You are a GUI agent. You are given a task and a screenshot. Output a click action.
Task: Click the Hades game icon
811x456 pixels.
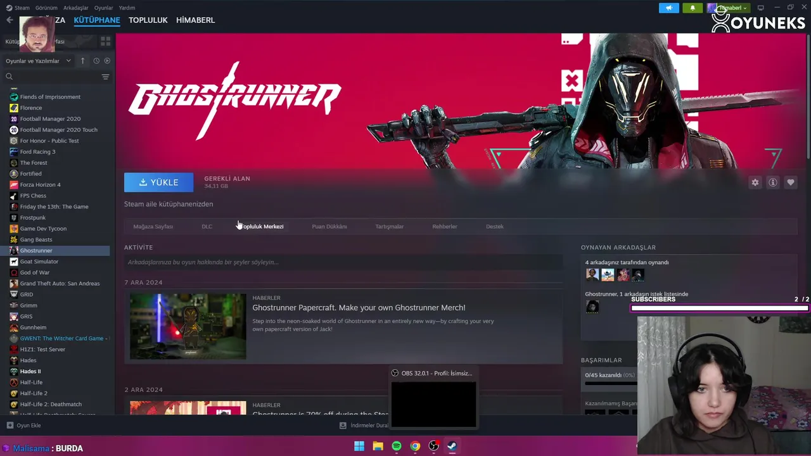(14, 360)
